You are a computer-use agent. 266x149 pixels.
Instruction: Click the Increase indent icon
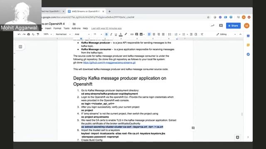point(196,34)
